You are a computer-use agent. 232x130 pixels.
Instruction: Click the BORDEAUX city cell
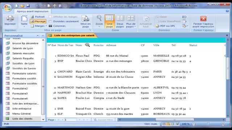click(x=161, y=114)
